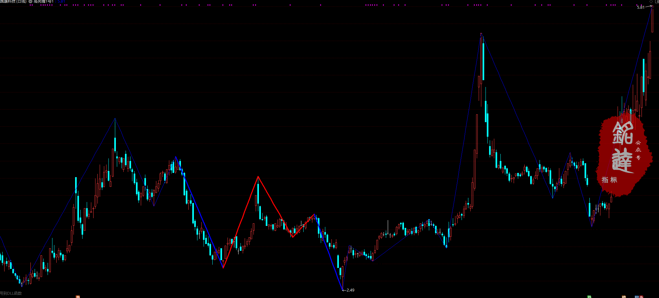Click the orange event marker at bottom left
659x298 pixels.
tap(78, 296)
